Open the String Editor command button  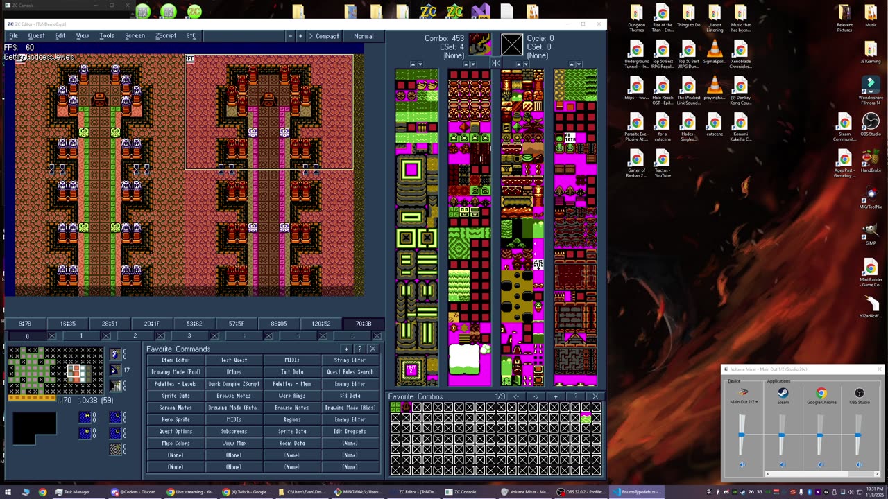pyautogui.click(x=350, y=360)
